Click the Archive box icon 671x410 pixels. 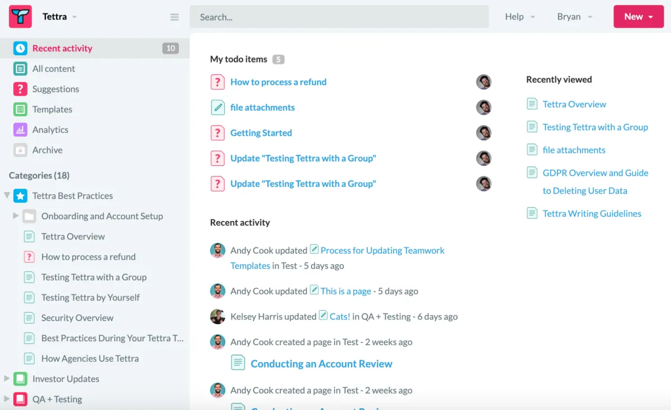[x=20, y=150]
